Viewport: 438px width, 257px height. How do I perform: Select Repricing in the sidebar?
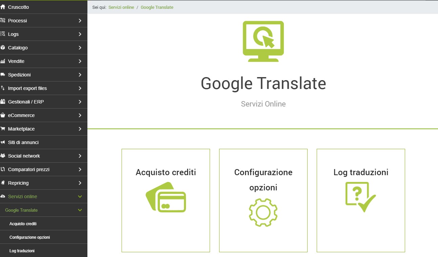click(18, 183)
